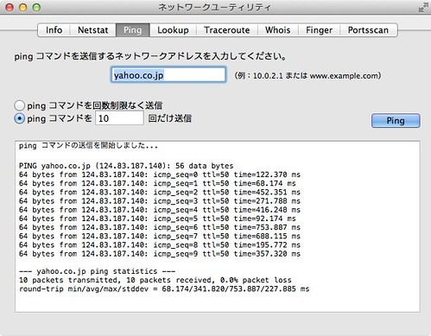Click the icmp_seq=5 time=92.174 ms line
This screenshot has height=336, width=431.
pos(157,219)
